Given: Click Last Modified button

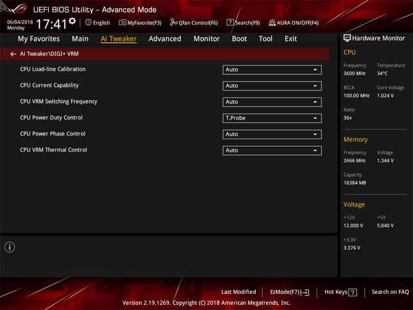Looking at the screenshot, I should pos(239,292).
